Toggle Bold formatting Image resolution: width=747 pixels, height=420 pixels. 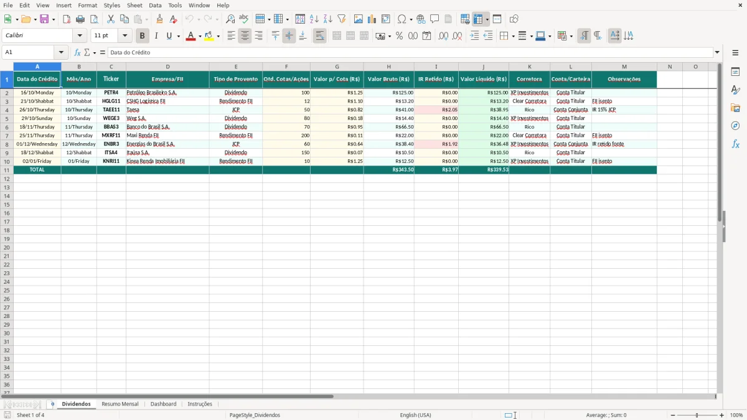click(142, 36)
